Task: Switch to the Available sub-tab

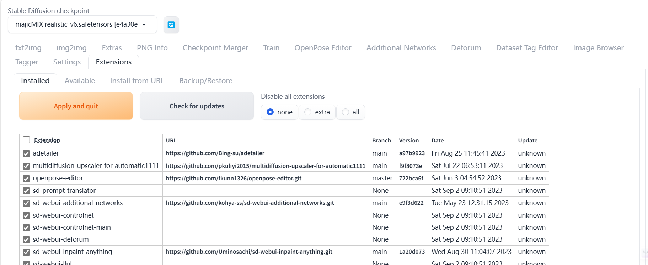Action: [x=80, y=81]
